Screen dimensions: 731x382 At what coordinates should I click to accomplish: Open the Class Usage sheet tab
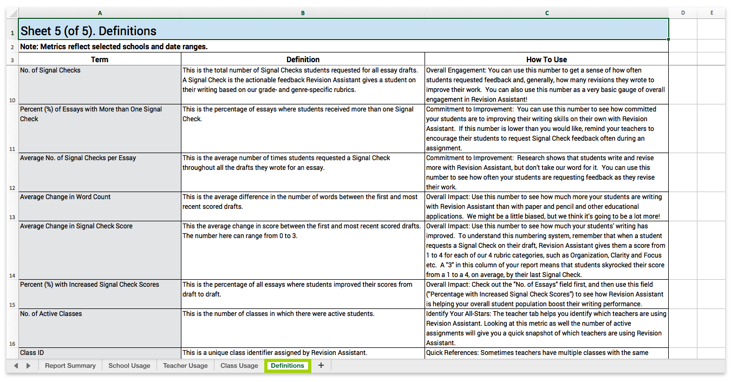pyautogui.click(x=239, y=366)
